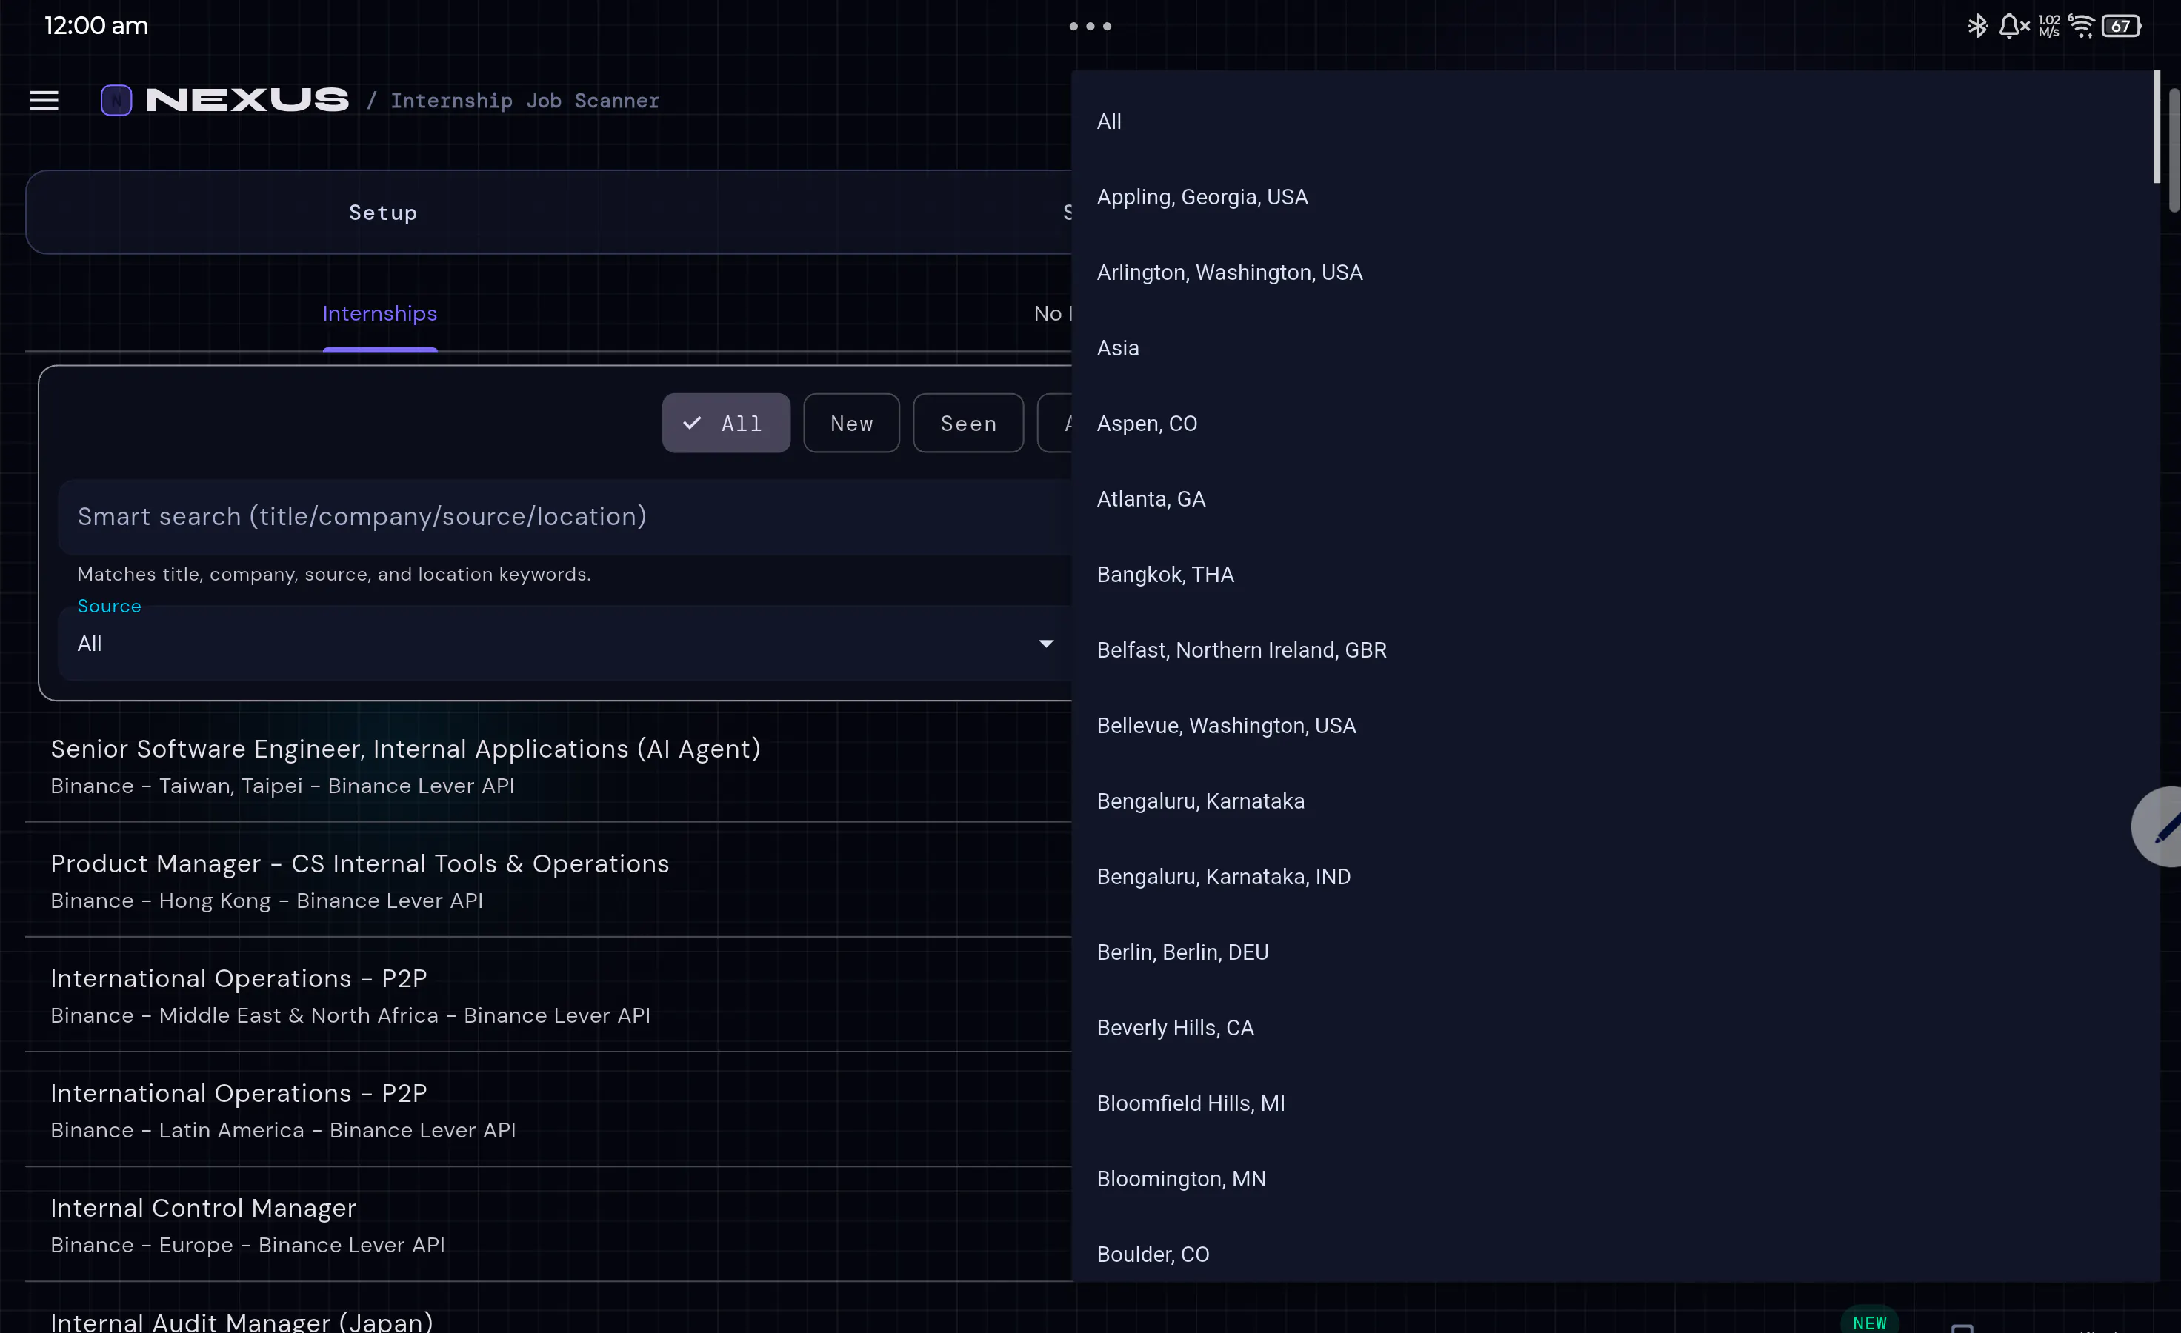Choose Bengaluru, Karnataka location

click(1616, 801)
